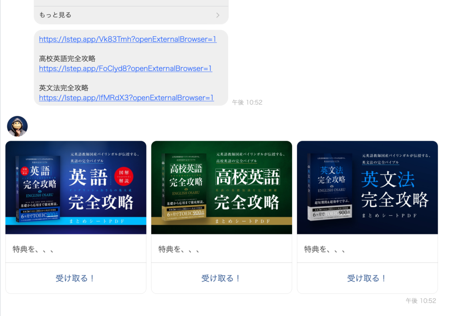This screenshot has height=316, width=452.
Task: Select the 英文法完全攻略 text in message
Action: click(64, 88)
